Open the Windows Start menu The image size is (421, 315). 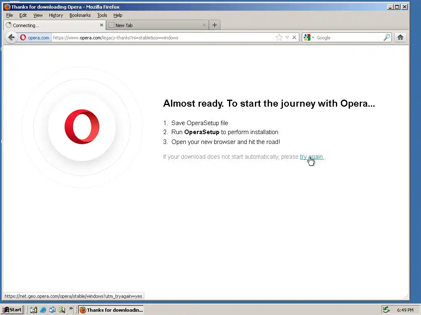[x=12, y=310]
